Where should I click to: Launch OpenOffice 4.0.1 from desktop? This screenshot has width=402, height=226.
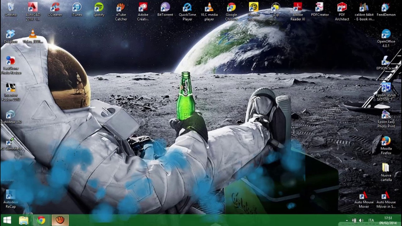coord(386,38)
